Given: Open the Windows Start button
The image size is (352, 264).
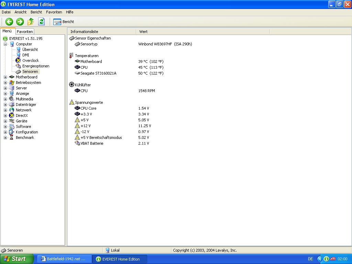Looking at the screenshot, I should pos(16,259).
